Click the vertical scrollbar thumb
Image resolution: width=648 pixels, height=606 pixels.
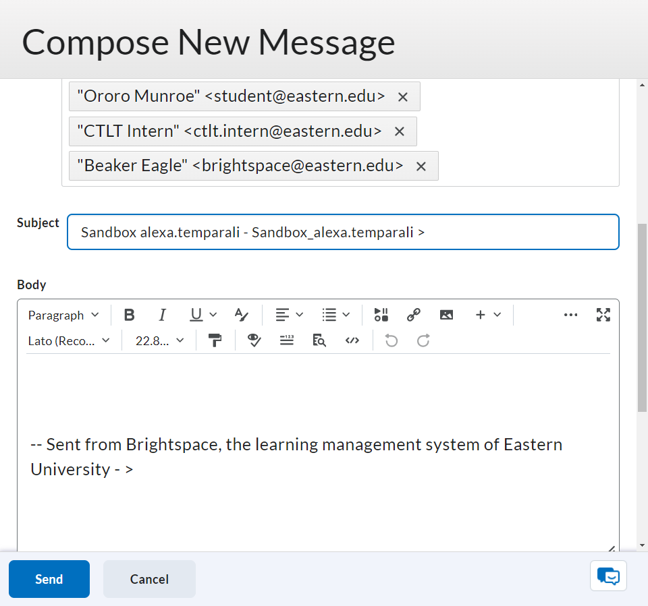coord(642,318)
